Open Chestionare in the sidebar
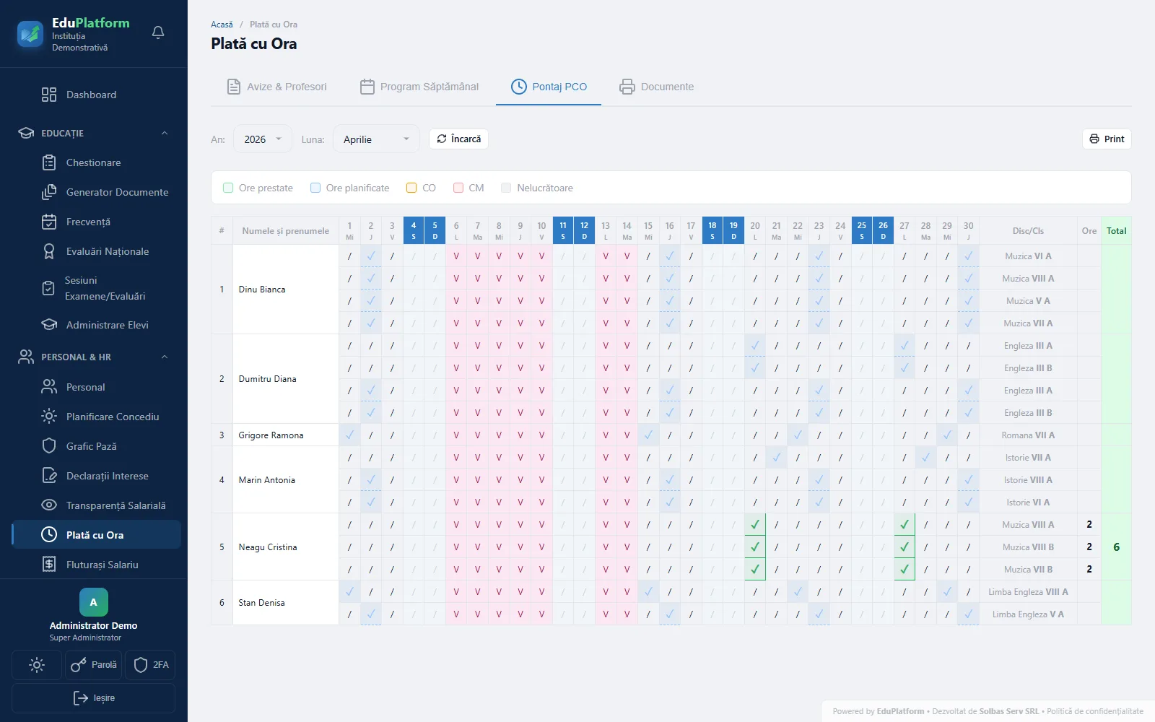This screenshot has height=722, width=1155. [x=94, y=162]
